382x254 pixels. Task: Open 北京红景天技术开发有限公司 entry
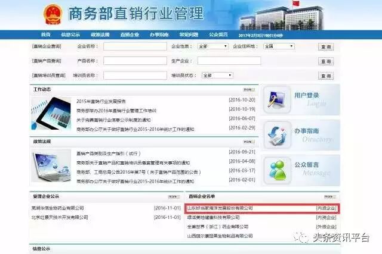pos(60,217)
